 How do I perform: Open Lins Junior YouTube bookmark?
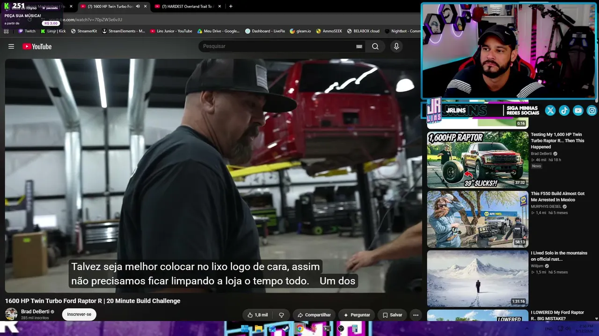point(171,31)
